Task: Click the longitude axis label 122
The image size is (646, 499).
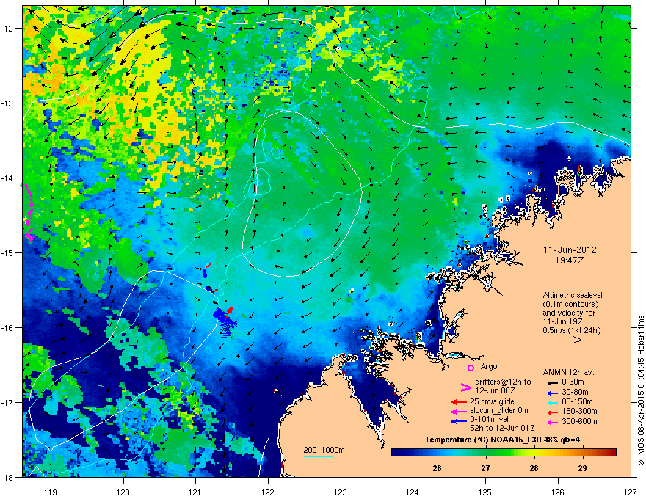Action: coord(268,492)
